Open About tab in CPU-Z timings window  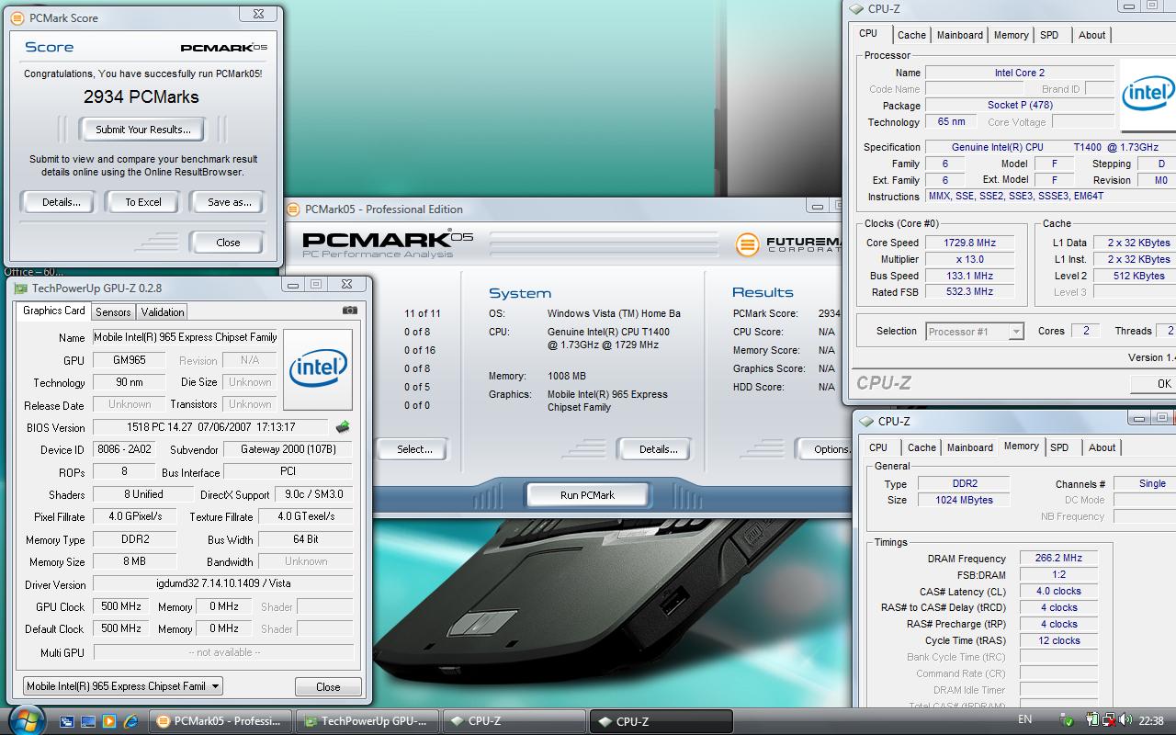pyautogui.click(x=1102, y=447)
